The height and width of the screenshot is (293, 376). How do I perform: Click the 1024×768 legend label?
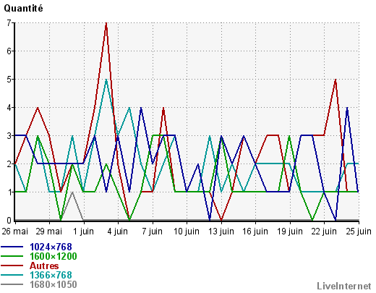pyautogui.click(x=51, y=247)
